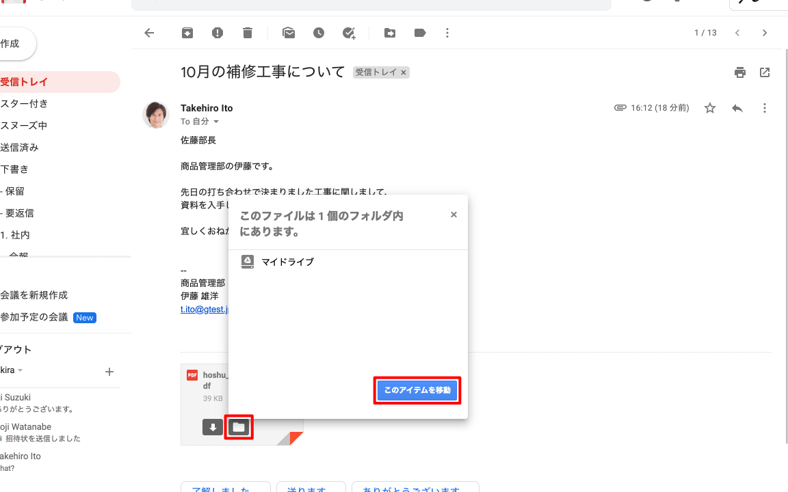
Task: Open toolbar more options menu
Action: [447, 33]
